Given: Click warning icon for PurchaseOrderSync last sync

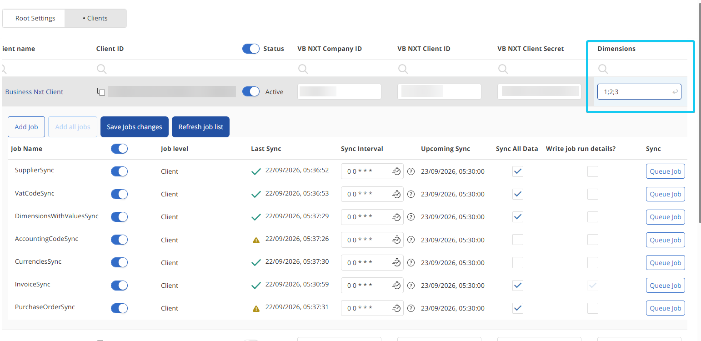Looking at the screenshot, I should click(256, 308).
